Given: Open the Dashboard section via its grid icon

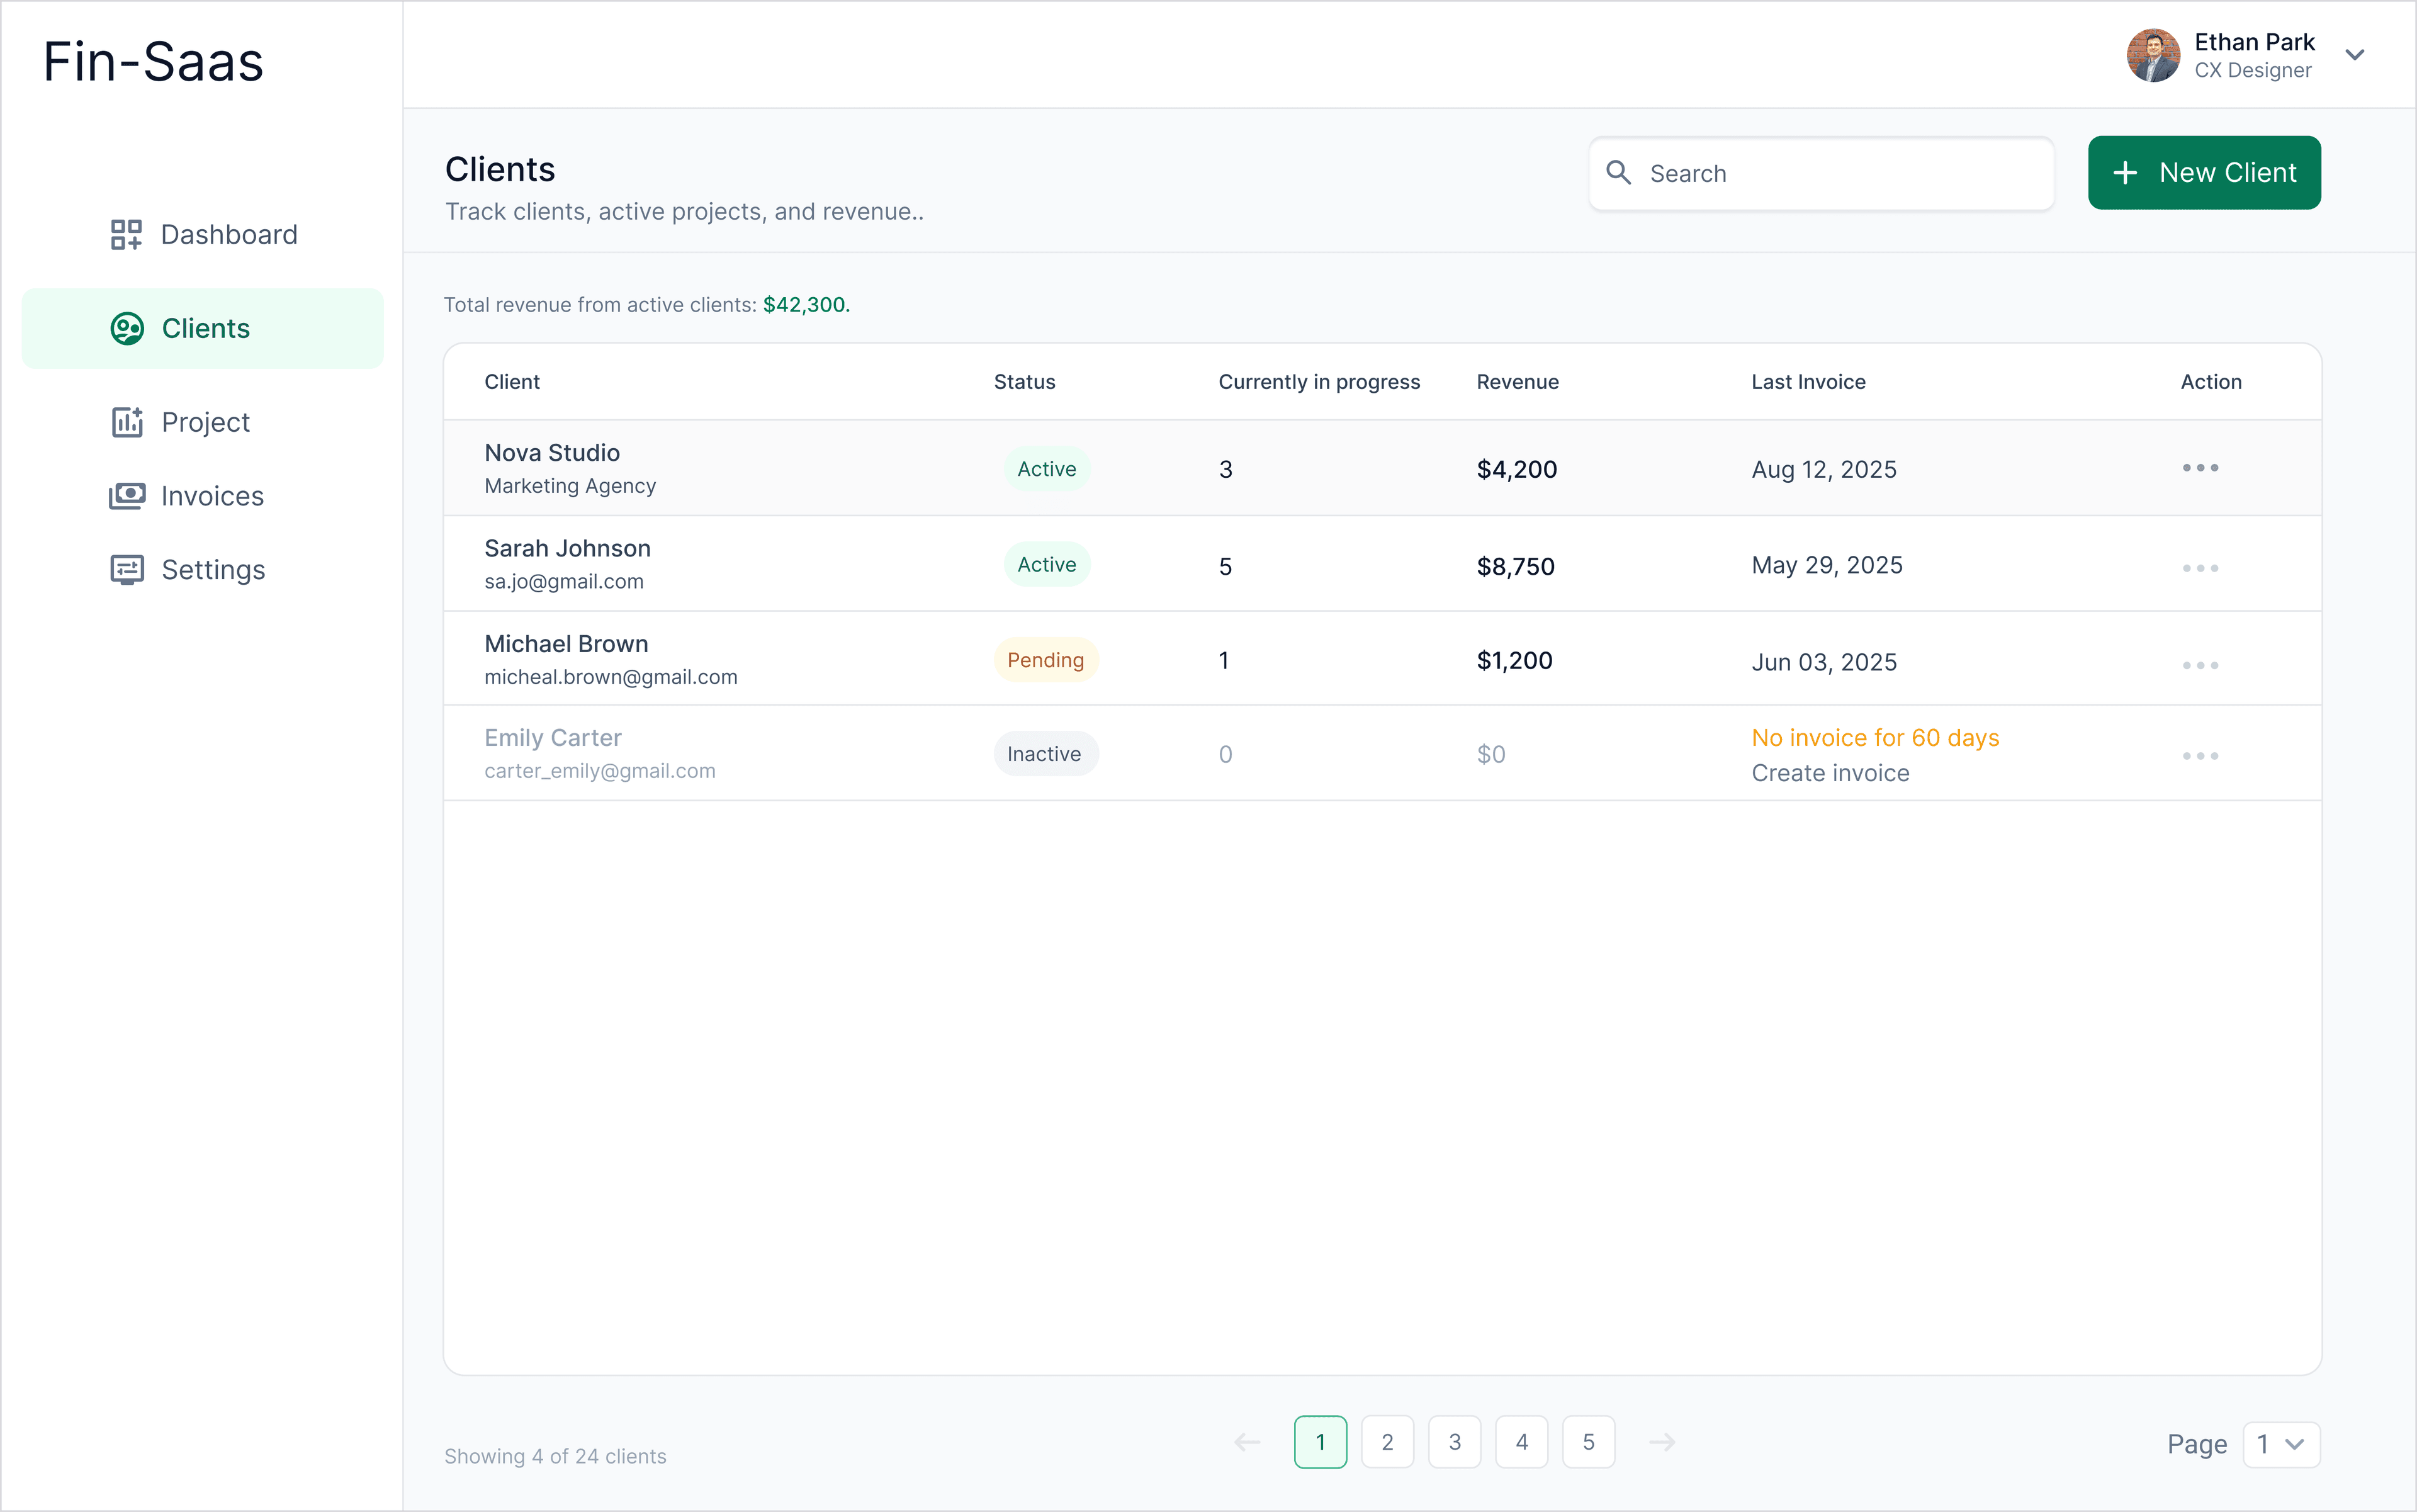Looking at the screenshot, I should click(126, 234).
